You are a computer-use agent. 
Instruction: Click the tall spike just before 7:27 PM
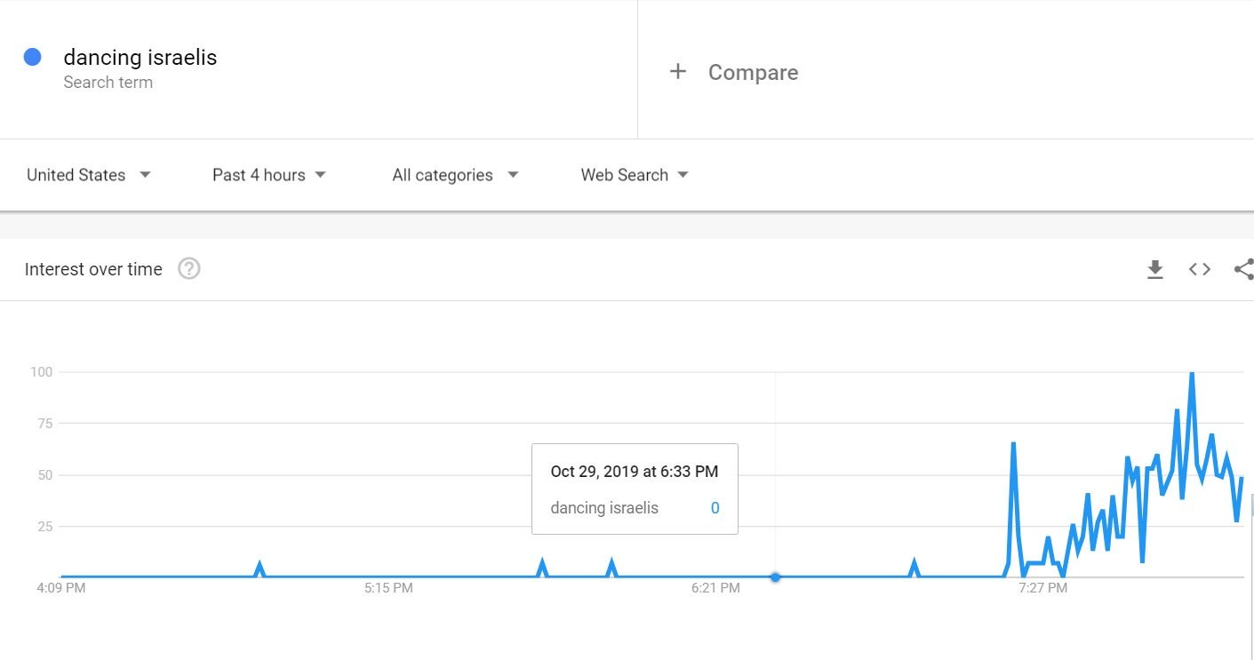pyautogui.click(x=1013, y=443)
